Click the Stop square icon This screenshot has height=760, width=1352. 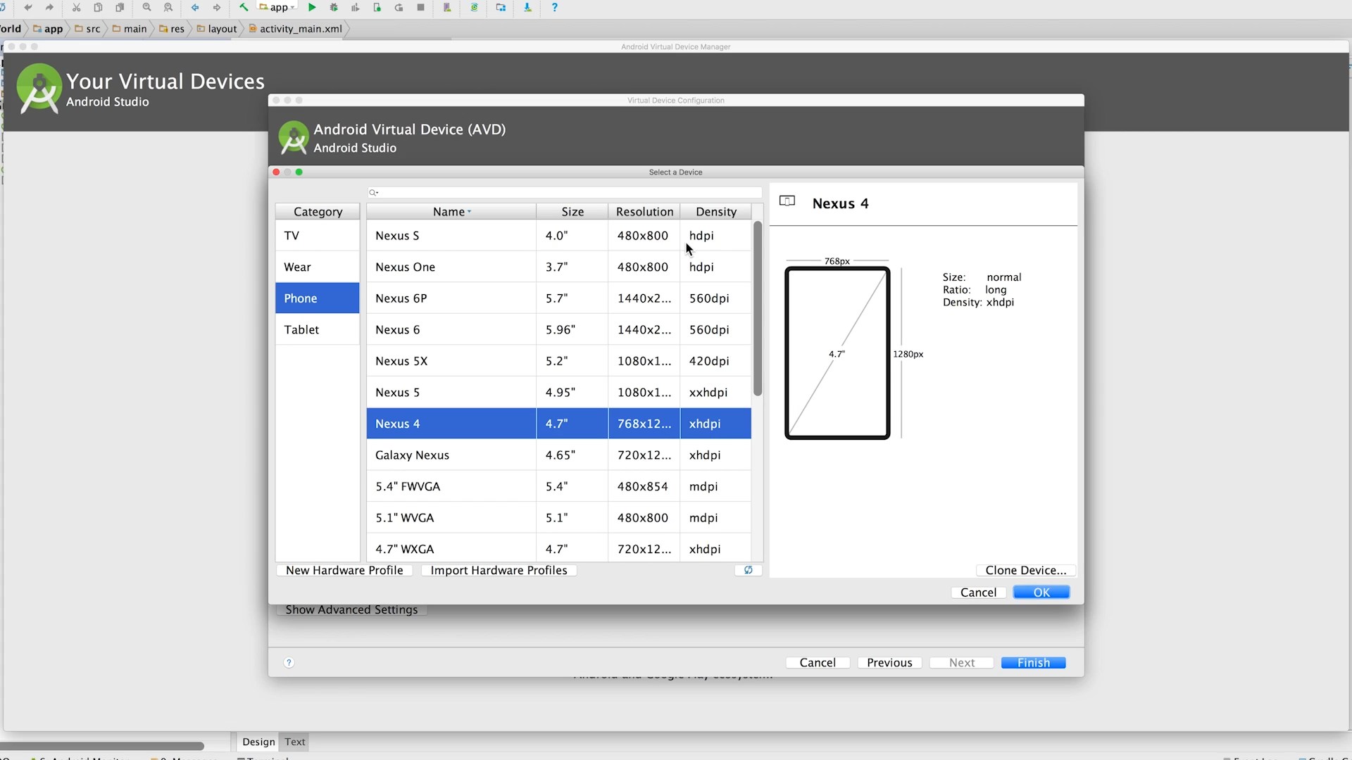[420, 8]
